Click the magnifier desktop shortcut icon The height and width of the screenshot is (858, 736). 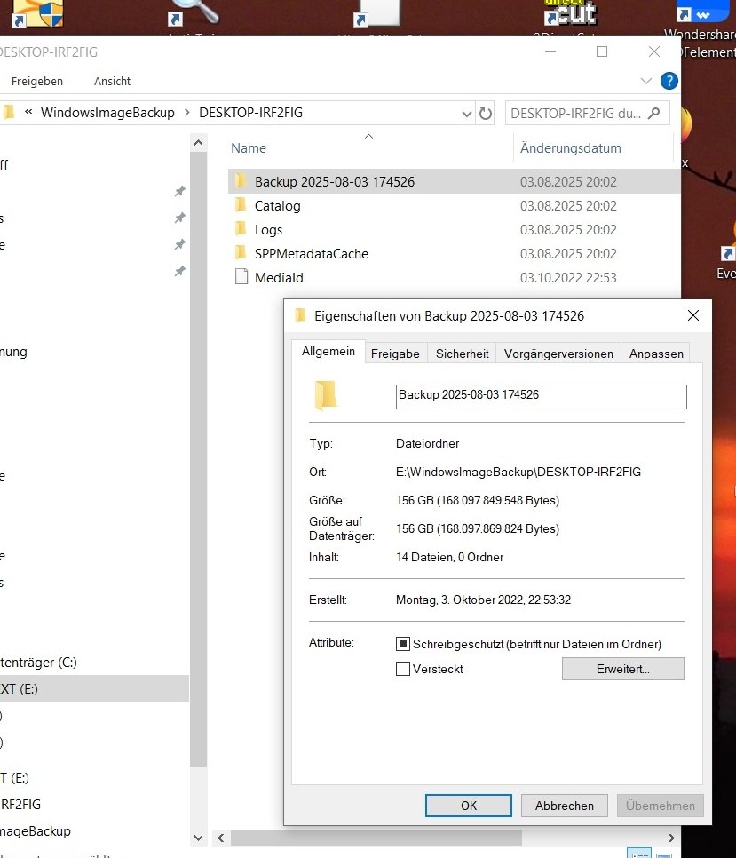coord(194,12)
